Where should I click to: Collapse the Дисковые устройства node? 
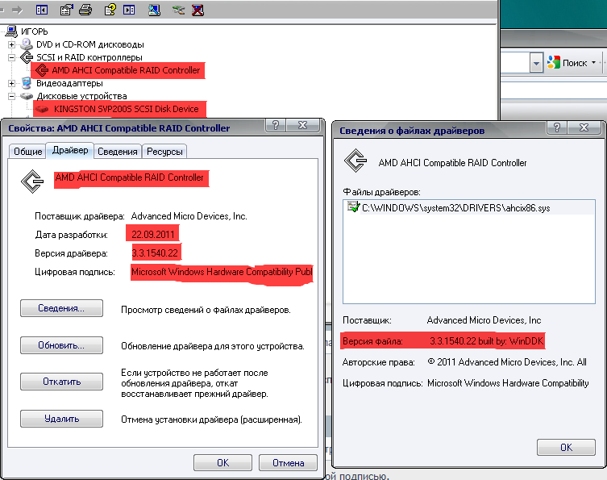[11, 96]
